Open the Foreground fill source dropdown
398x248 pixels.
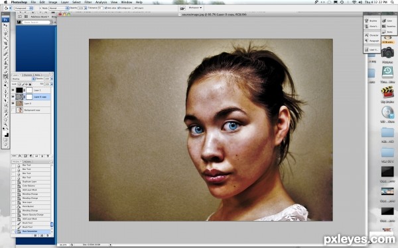click(x=23, y=8)
